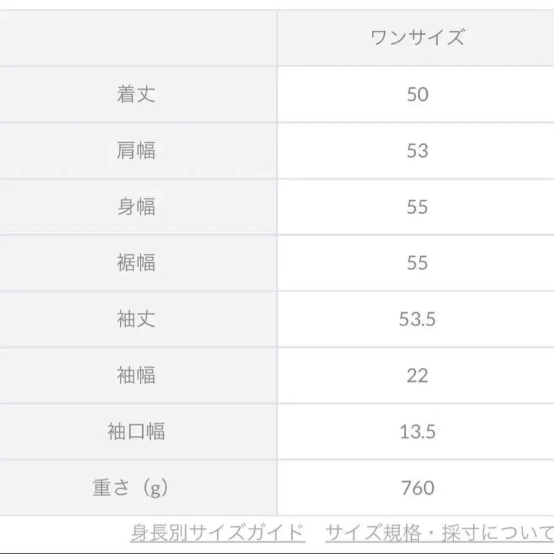Screen dimensions: 554x554
Task: Click the value 22 for 袖幅
Action: 415,375
